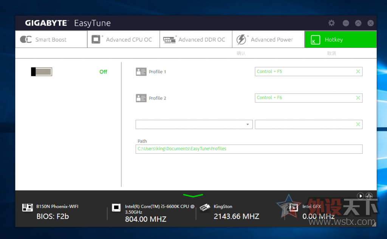
Task: Click the Off status label
Action: pyautogui.click(x=103, y=72)
